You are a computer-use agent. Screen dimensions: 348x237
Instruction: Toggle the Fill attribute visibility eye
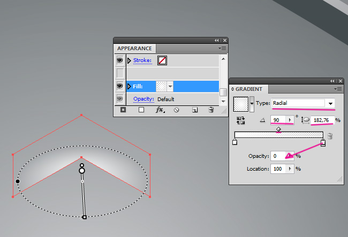click(120, 86)
